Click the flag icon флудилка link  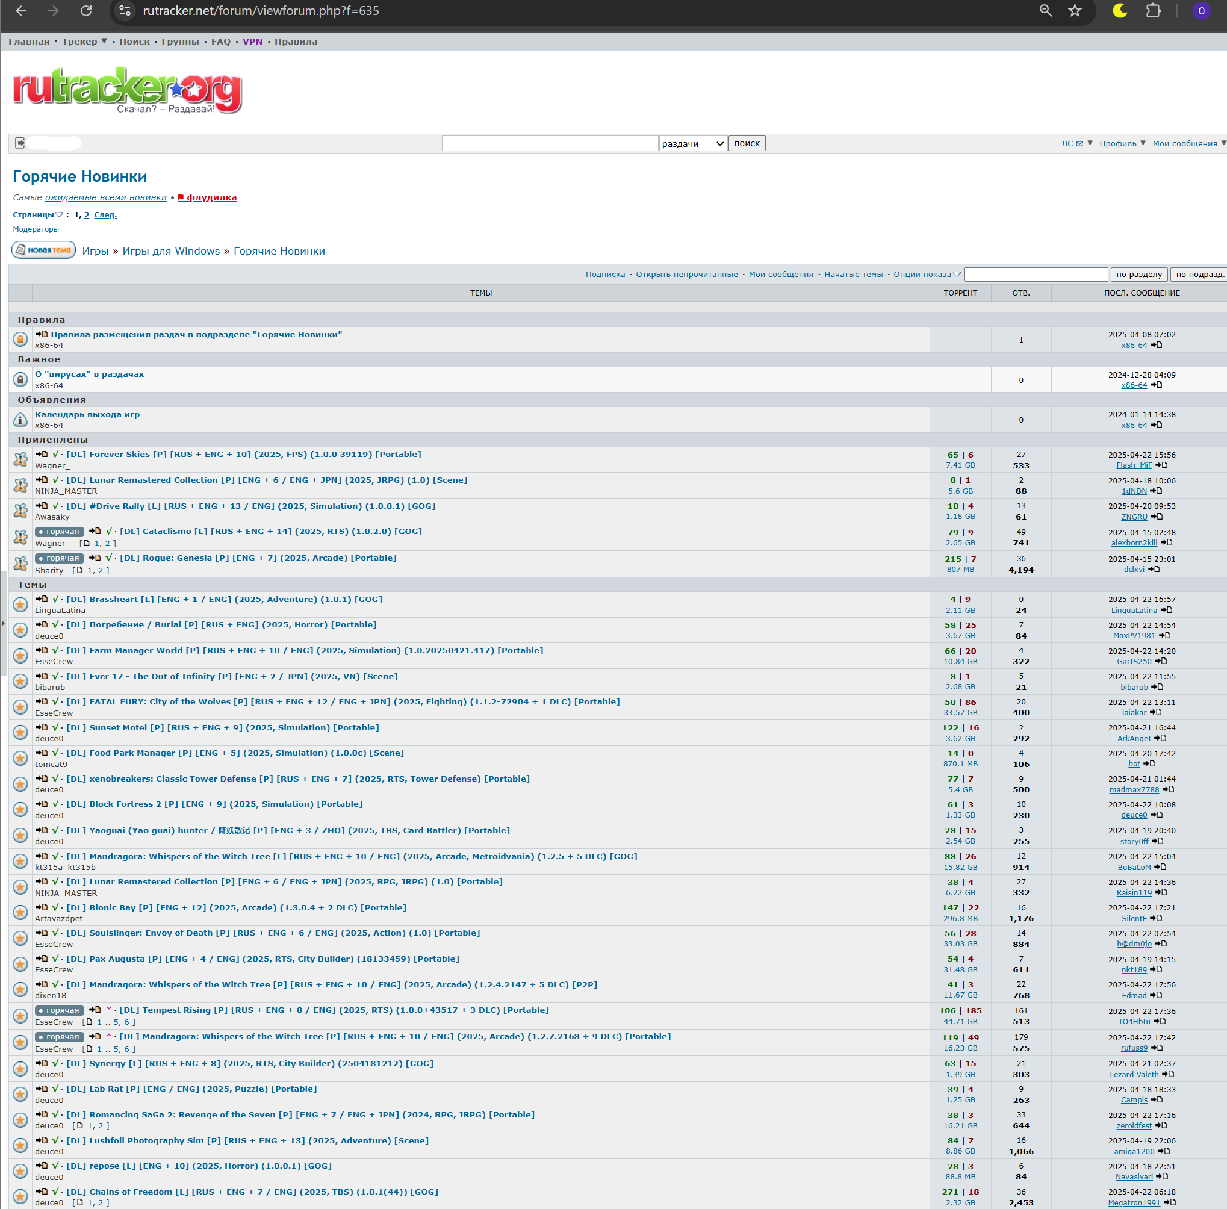point(207,197)
